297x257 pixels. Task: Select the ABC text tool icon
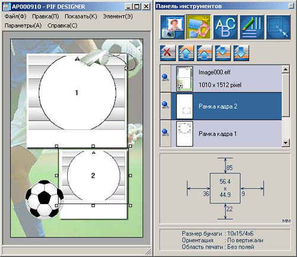click(x=225, y=27)
